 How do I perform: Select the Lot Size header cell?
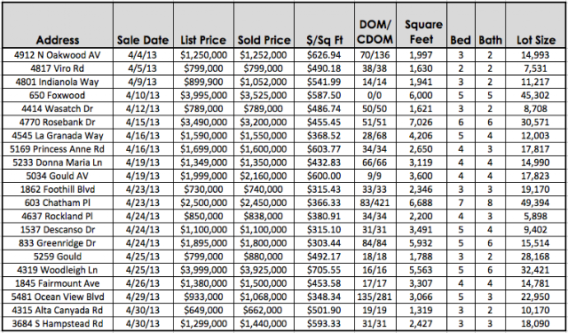pos(535,25)
